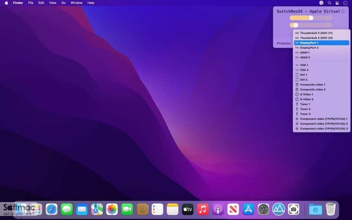Open the Window menu

pos(77,3)
